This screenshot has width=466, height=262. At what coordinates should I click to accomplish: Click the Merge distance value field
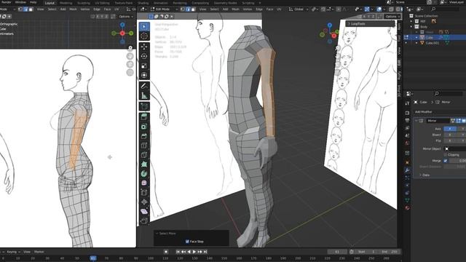[x=457, y=161]
